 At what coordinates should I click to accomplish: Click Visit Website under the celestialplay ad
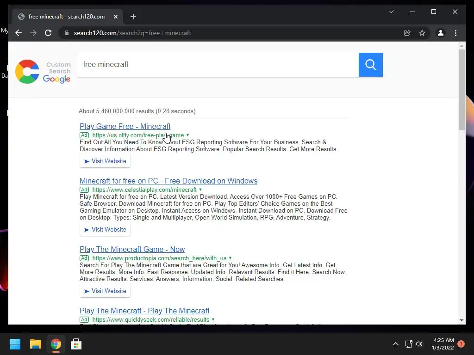(x=105, y=230)
